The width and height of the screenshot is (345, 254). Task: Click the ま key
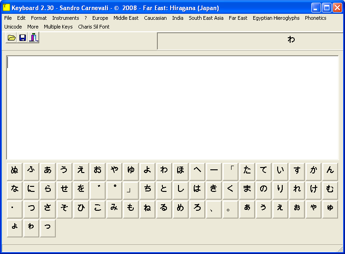coord(247,190)
